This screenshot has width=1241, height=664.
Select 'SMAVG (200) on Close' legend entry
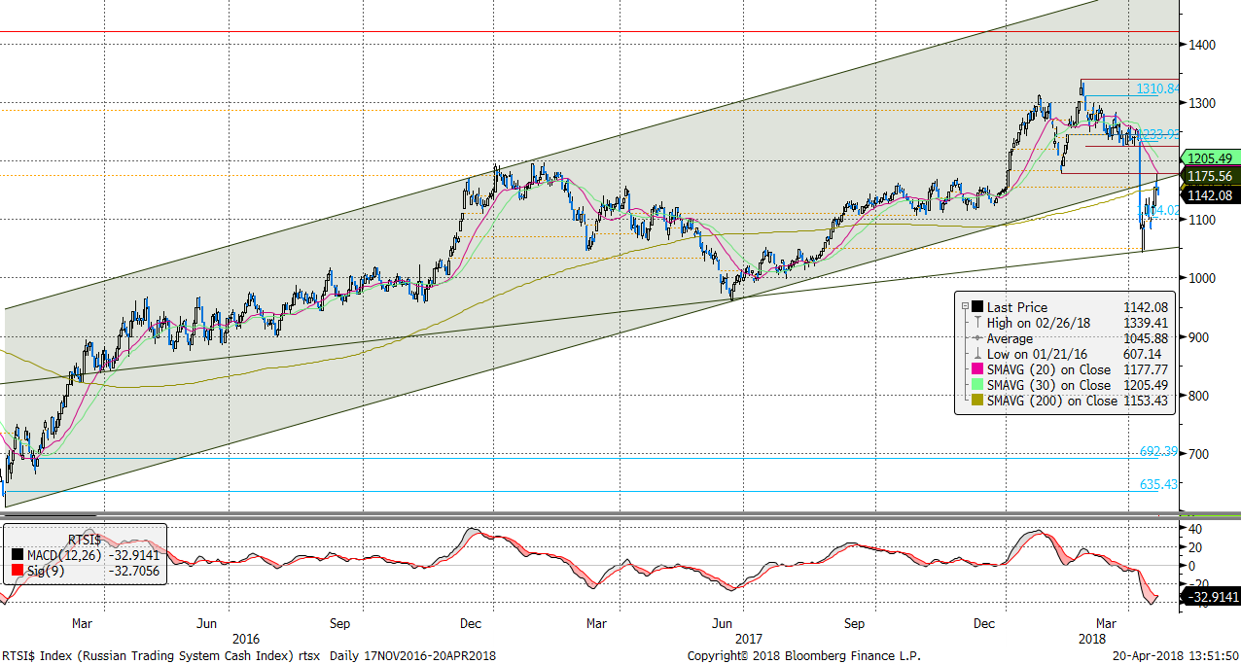(1052, 401)
